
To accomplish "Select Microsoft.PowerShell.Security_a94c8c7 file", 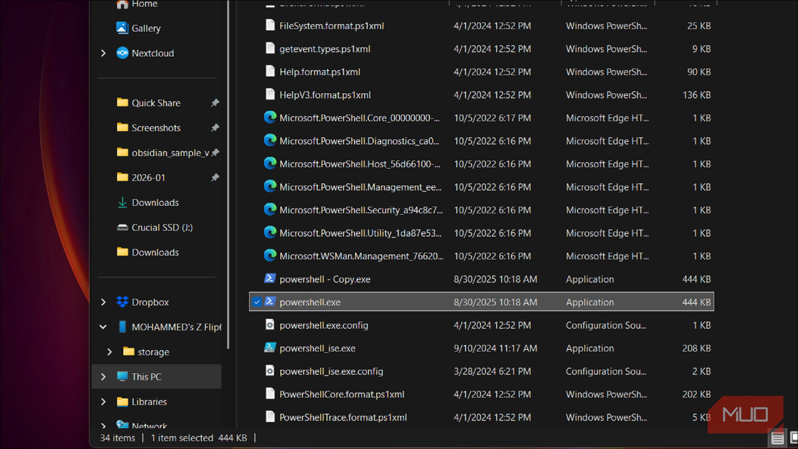I will pyautogui.click(x=481, y=210).
